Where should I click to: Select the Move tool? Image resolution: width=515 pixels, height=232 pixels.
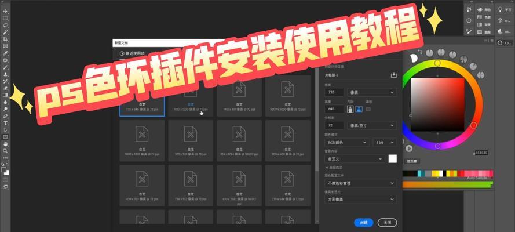point(6,12)
